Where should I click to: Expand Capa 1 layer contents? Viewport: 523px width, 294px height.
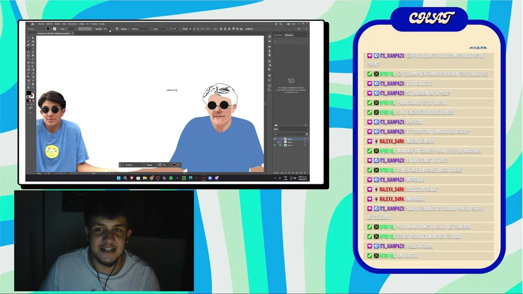click(x=282, y=142)
